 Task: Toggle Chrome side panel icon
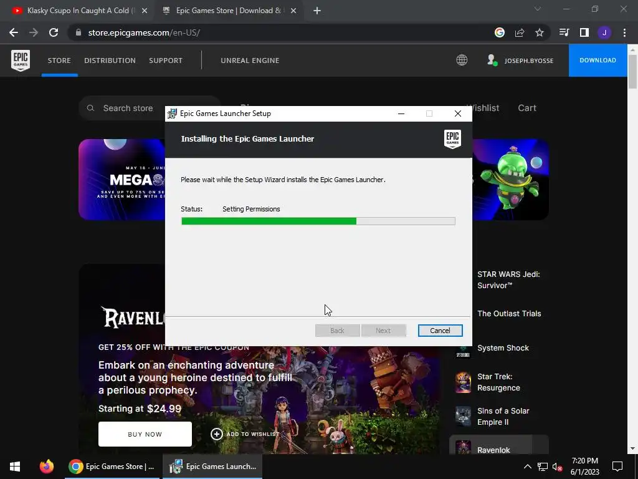click(x=584, y=32)
